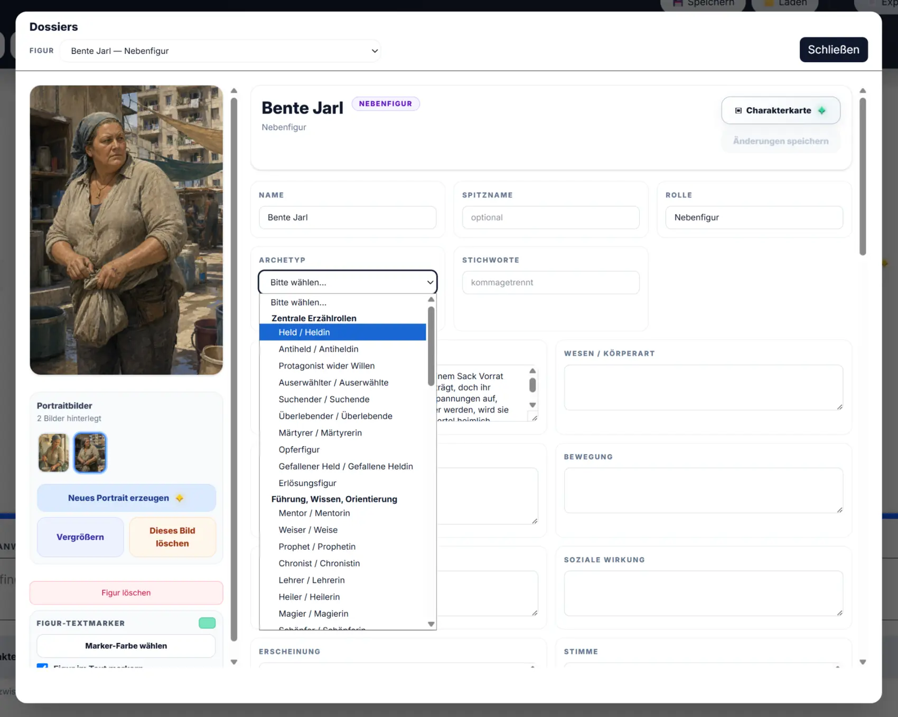Viewport: 898px width, 717px height.
Task: Click the partially hidden Speichern button behind dialog
Action: (x=703, y=4)
